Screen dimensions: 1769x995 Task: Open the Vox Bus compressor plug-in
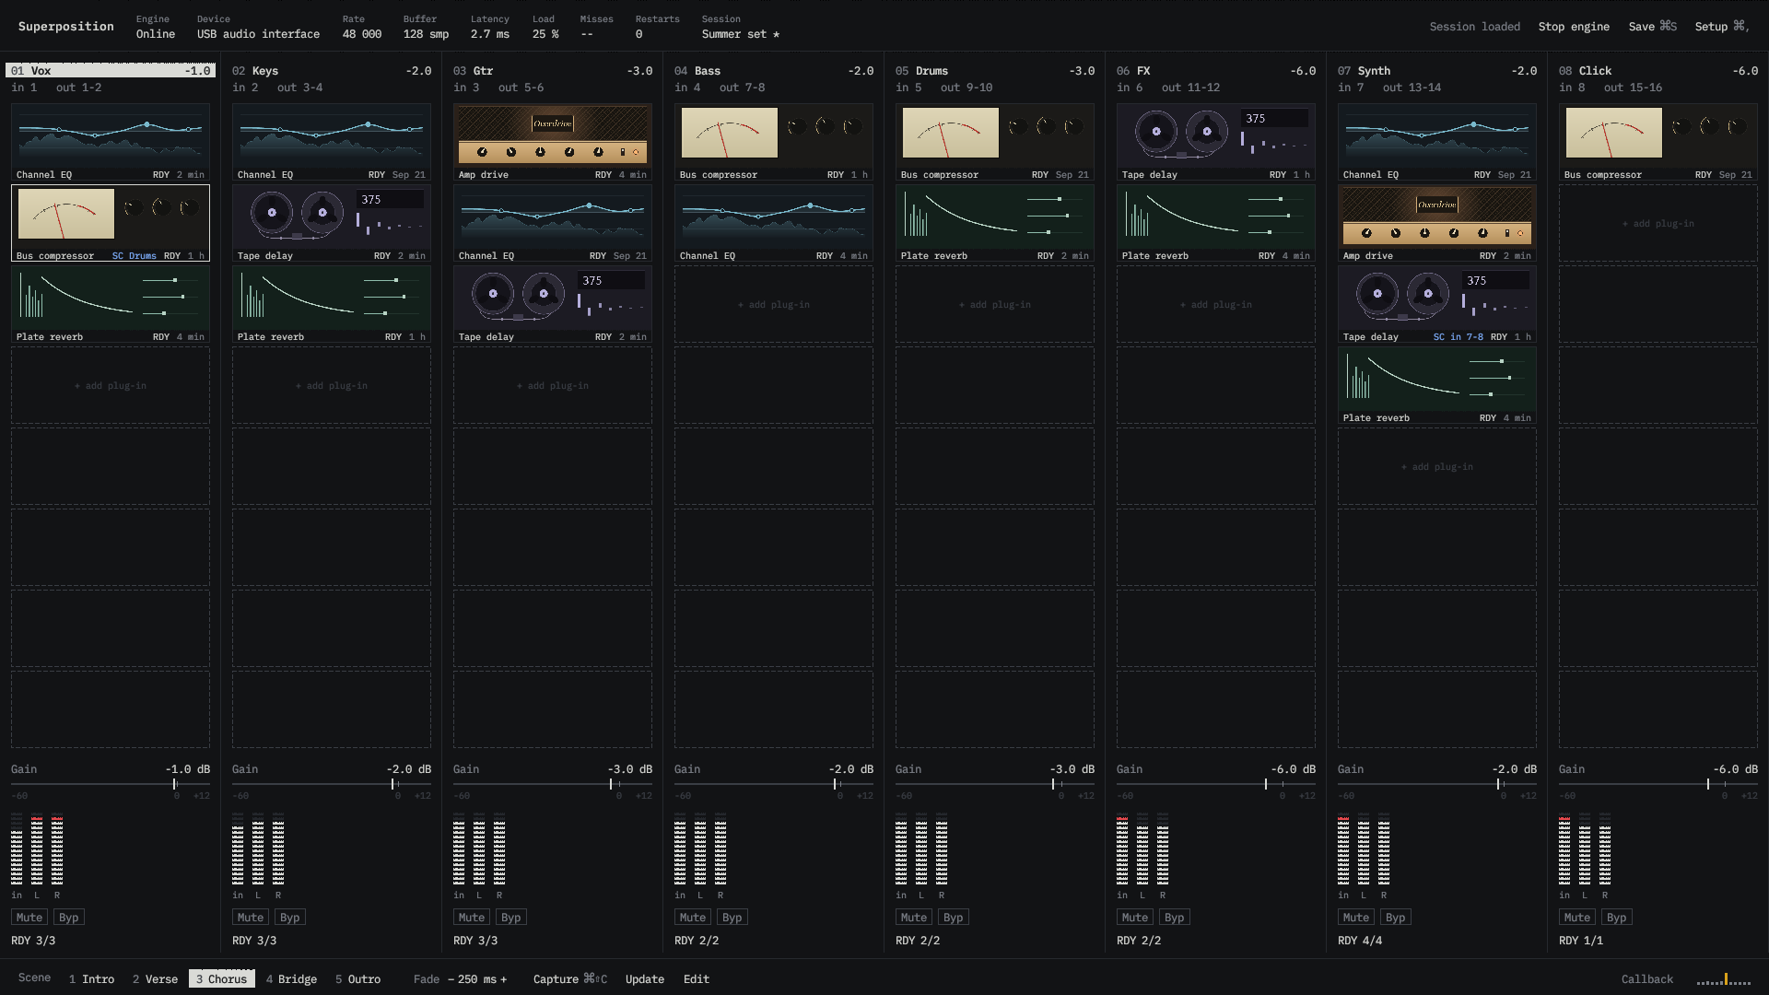point(111,223)
